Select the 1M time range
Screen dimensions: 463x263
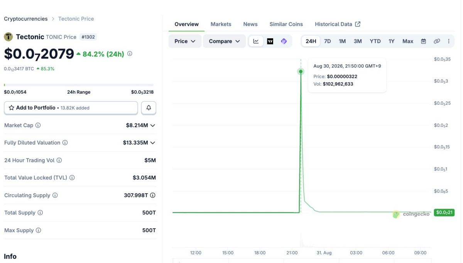[342, 41]
